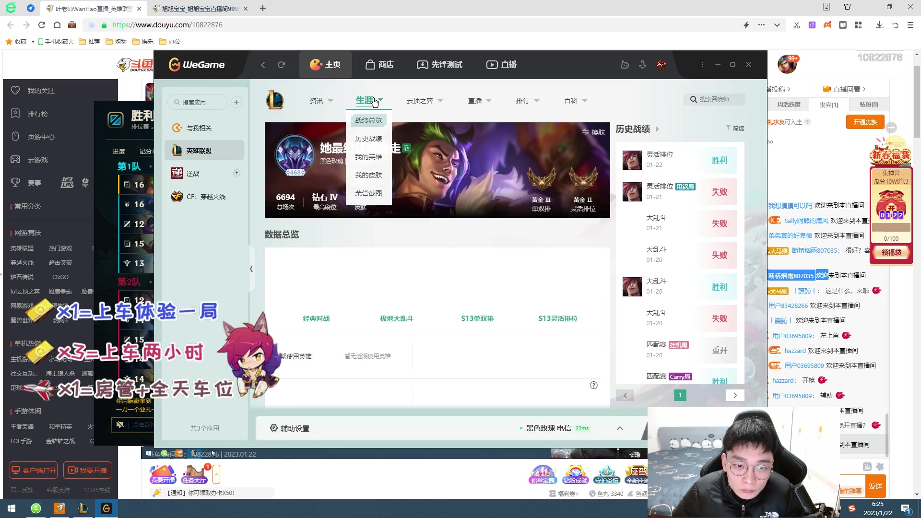Open 先锋测试 tab in WeGame

coord(439,65)
